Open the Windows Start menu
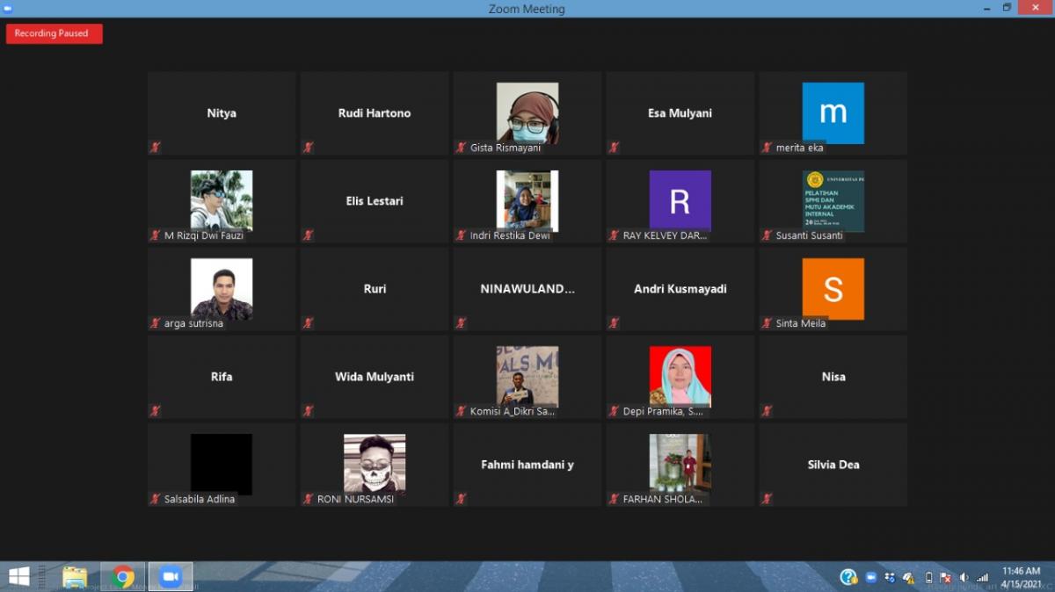This screenshot has height=592, width=1055. coord(18,576)
